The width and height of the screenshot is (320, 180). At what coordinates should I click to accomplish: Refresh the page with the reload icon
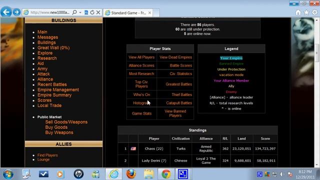tap(92, 12)
